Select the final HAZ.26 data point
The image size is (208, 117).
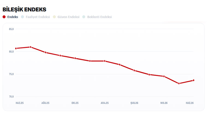[194, 80]
